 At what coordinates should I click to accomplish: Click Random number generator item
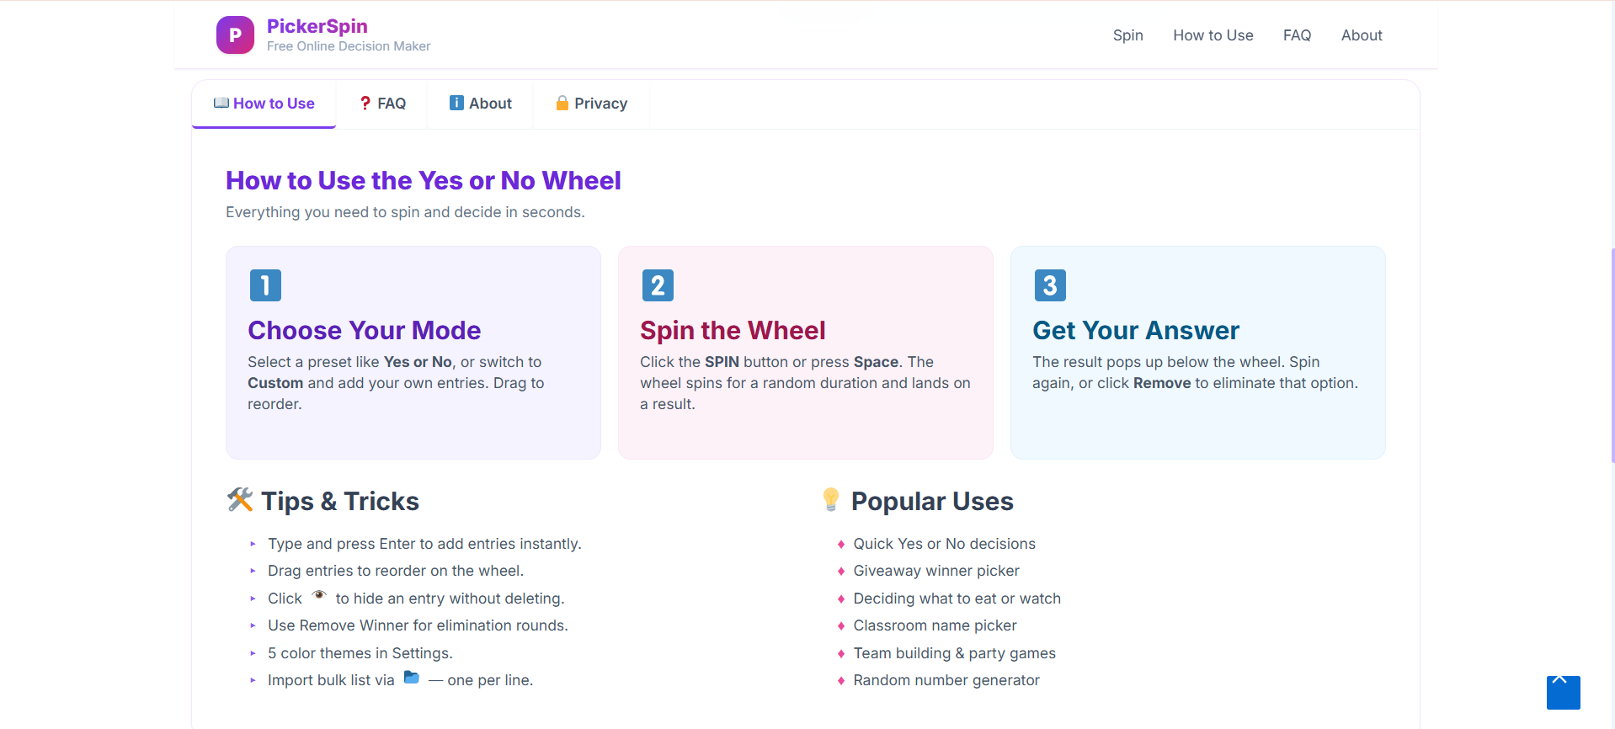(x=946, y=680)
